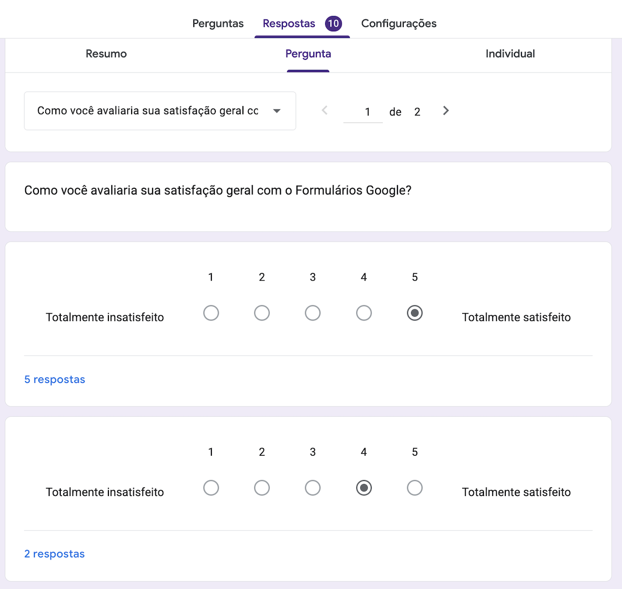Select radio 4 in second rating scale
The width and height of the screenshot is (622, 589).
click(363, 488)
